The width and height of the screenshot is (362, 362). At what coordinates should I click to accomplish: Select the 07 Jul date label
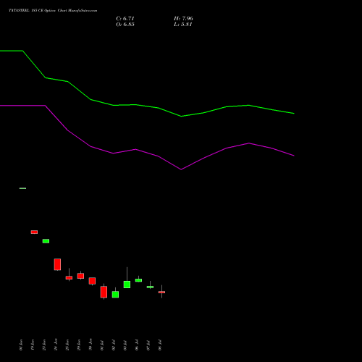[x=148, y=345]
